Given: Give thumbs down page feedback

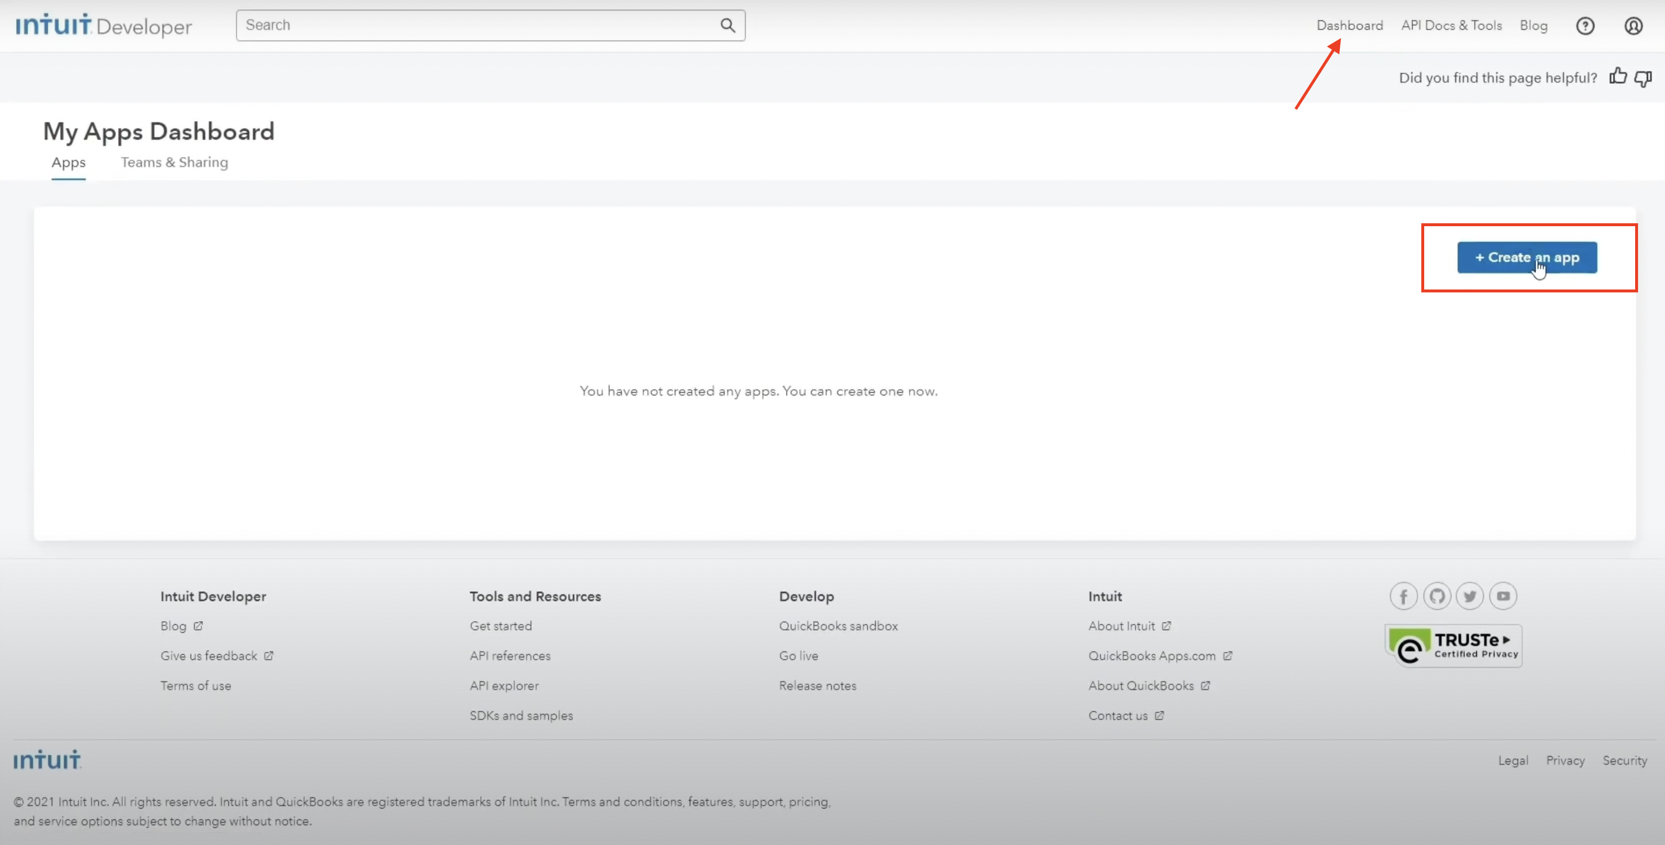Looking at the screenshot, I should (x=1643, y=78).
